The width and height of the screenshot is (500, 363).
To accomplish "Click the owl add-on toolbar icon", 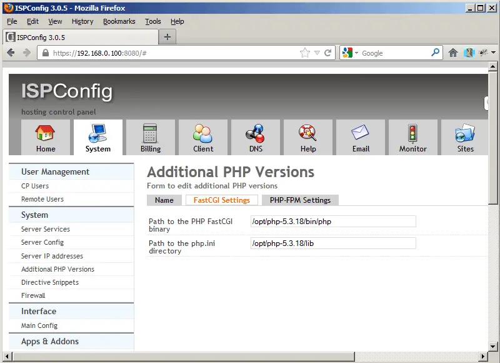I will [469, 53].
